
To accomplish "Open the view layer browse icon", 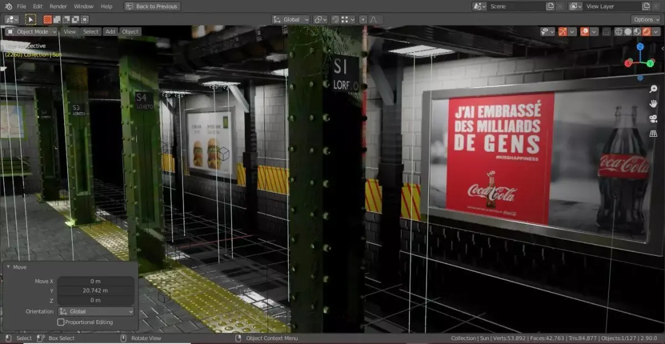I will pos(576,6).
